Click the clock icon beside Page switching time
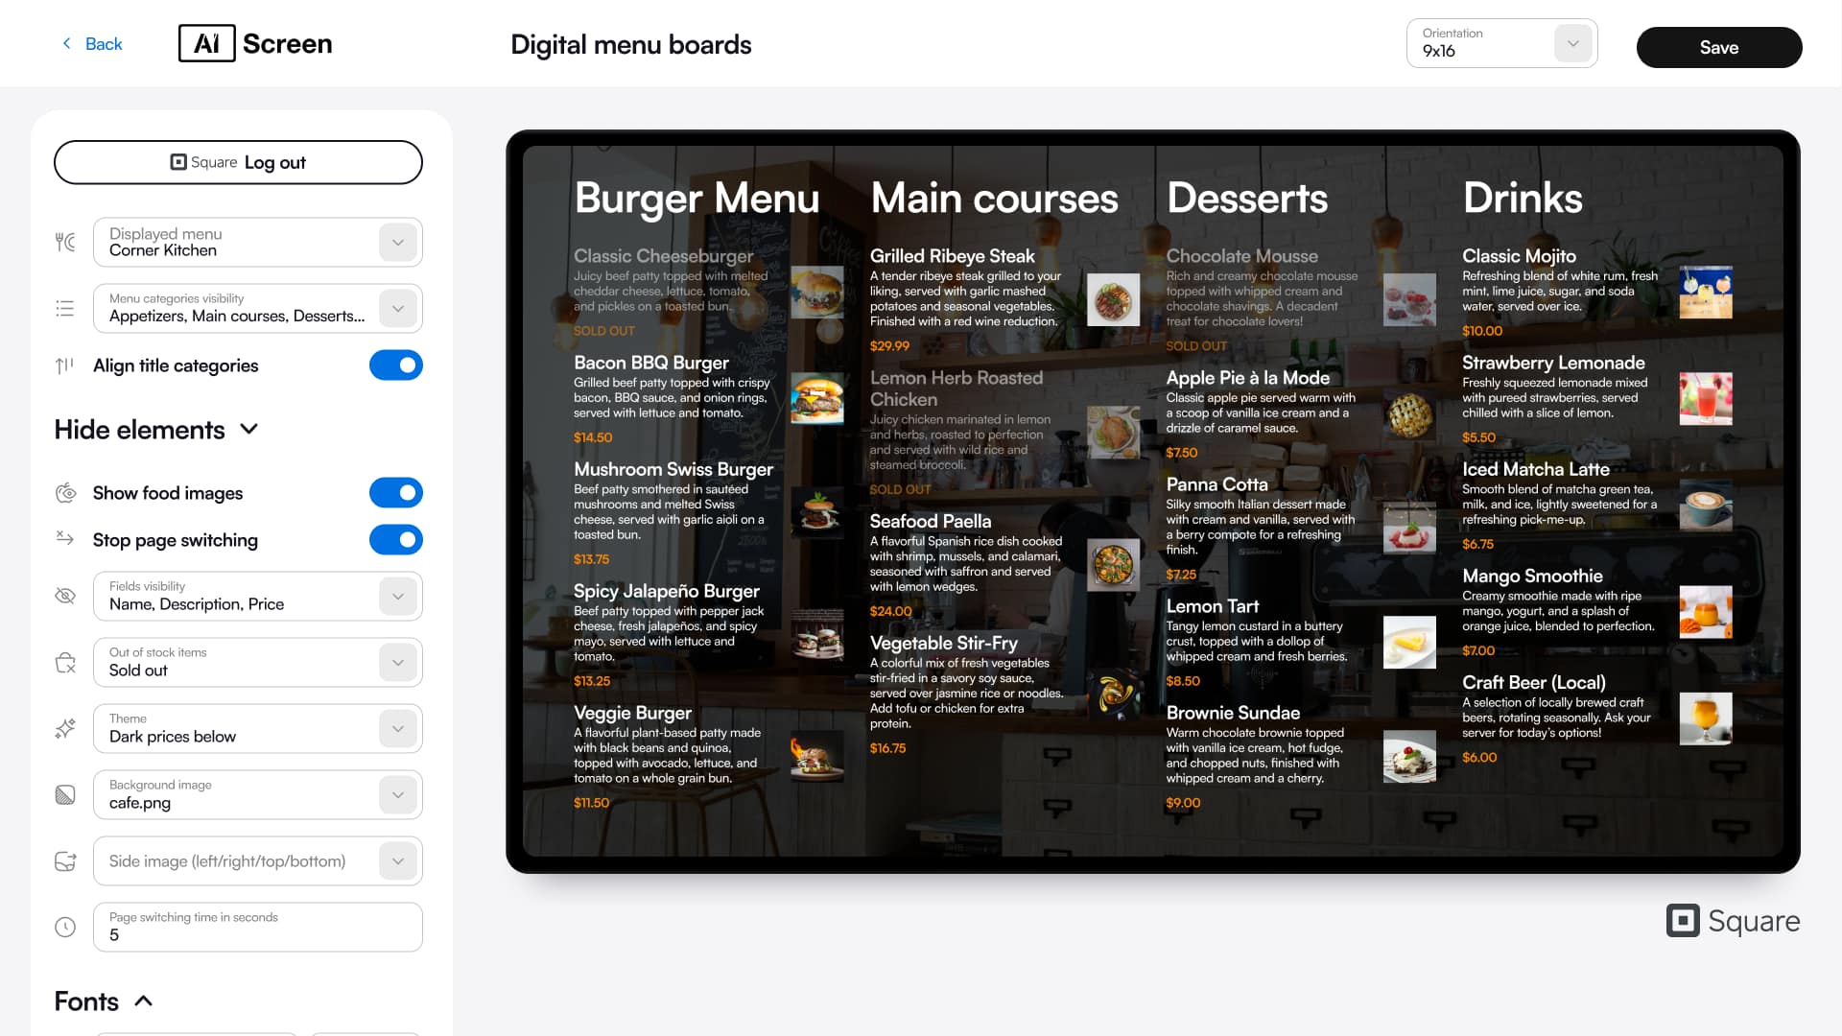 65,927
